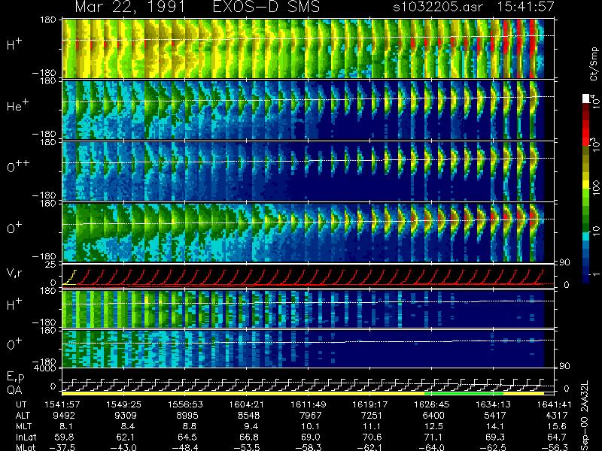The image size is (602, 451).
Task: Click the yellow V,r trace at plot start
Action: point(69,277)
